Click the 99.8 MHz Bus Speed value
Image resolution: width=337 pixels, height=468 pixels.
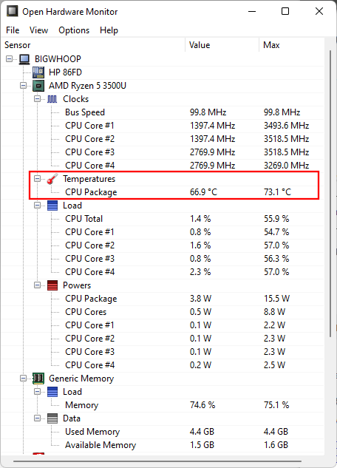pos(208,112)
